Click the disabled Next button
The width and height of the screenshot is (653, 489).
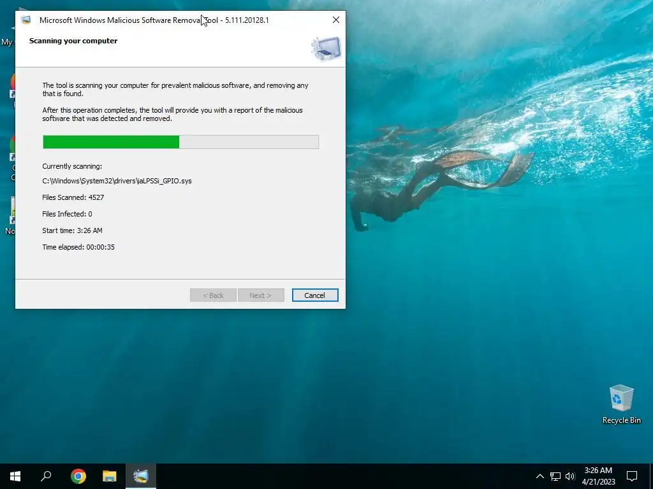point(261,295)
